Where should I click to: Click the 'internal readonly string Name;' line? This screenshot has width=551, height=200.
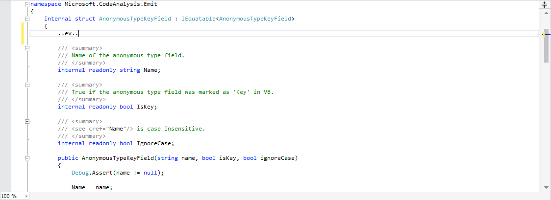109,70
